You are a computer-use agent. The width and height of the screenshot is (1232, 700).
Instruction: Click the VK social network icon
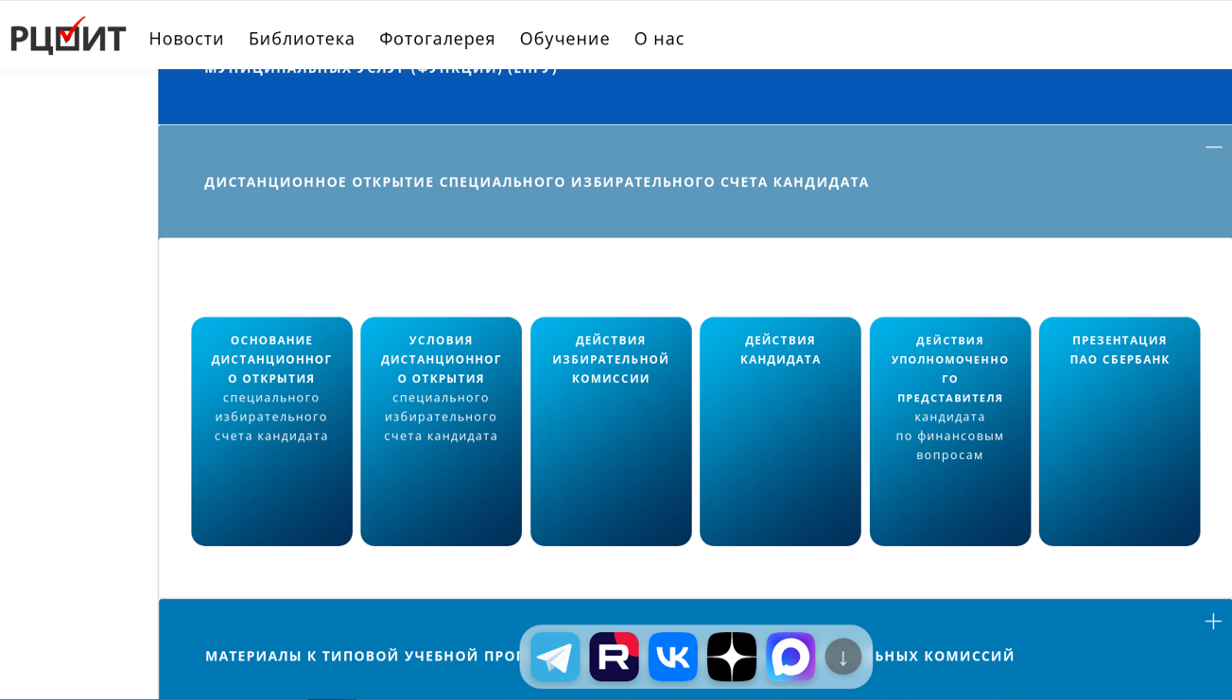pos(672,657)
